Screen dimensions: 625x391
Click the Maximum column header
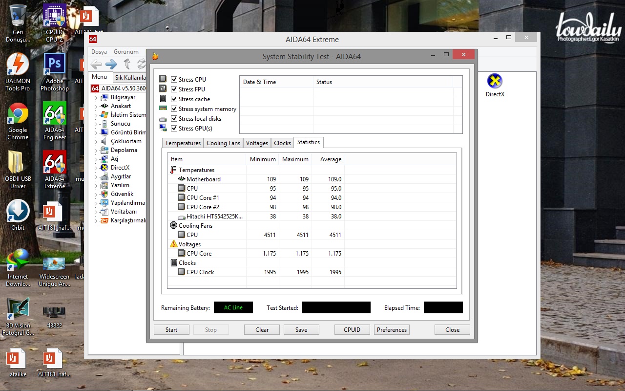pos(295,159)
